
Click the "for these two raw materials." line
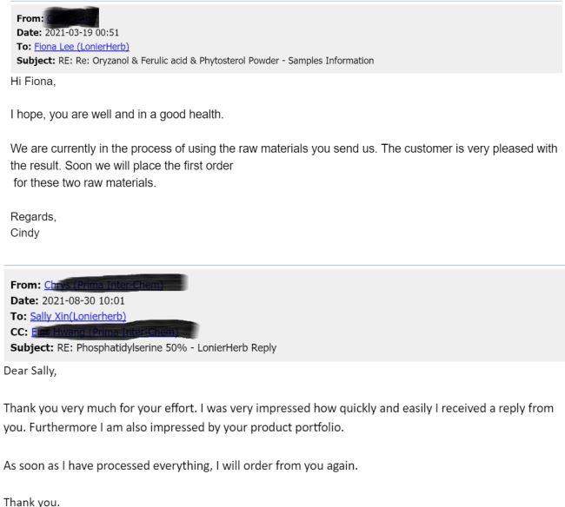[85, 182]
